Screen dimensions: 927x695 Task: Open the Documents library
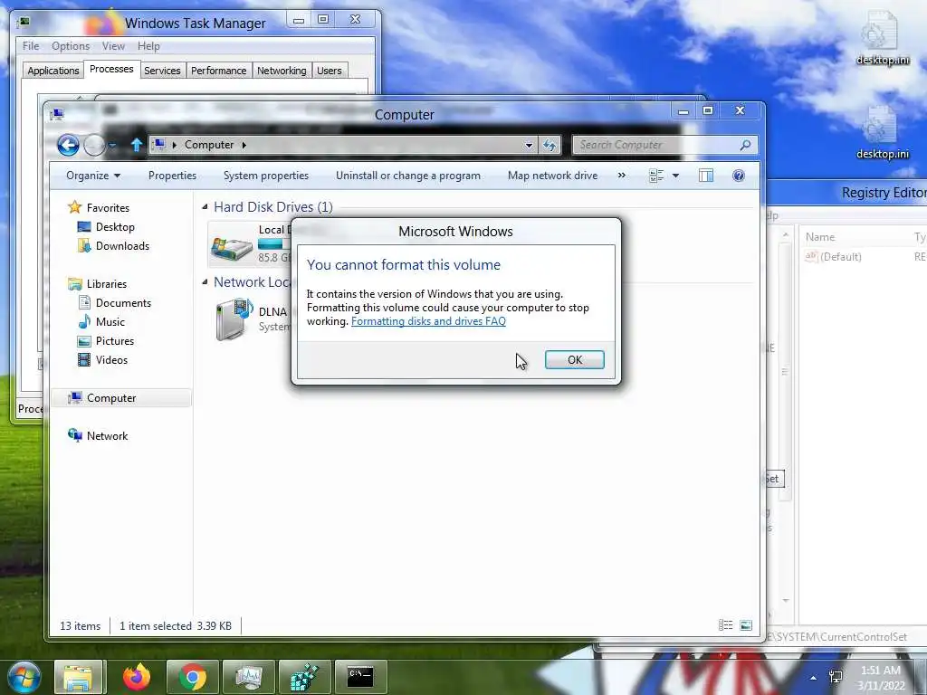(x=123, y=302)
